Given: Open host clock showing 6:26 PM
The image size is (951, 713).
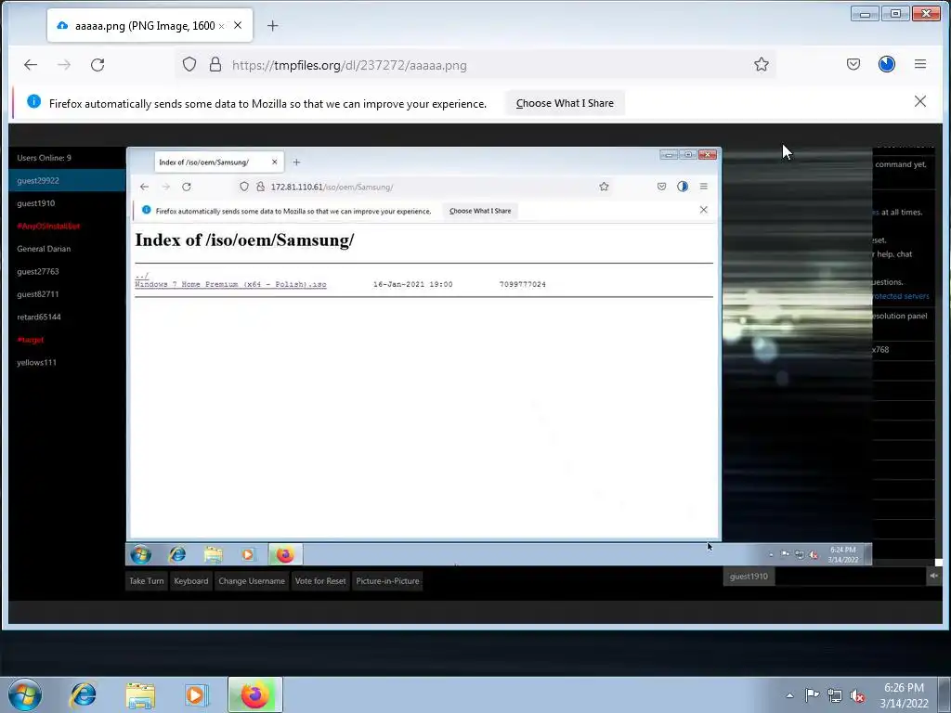Looking at the screenshot, I should click(904, 695).
